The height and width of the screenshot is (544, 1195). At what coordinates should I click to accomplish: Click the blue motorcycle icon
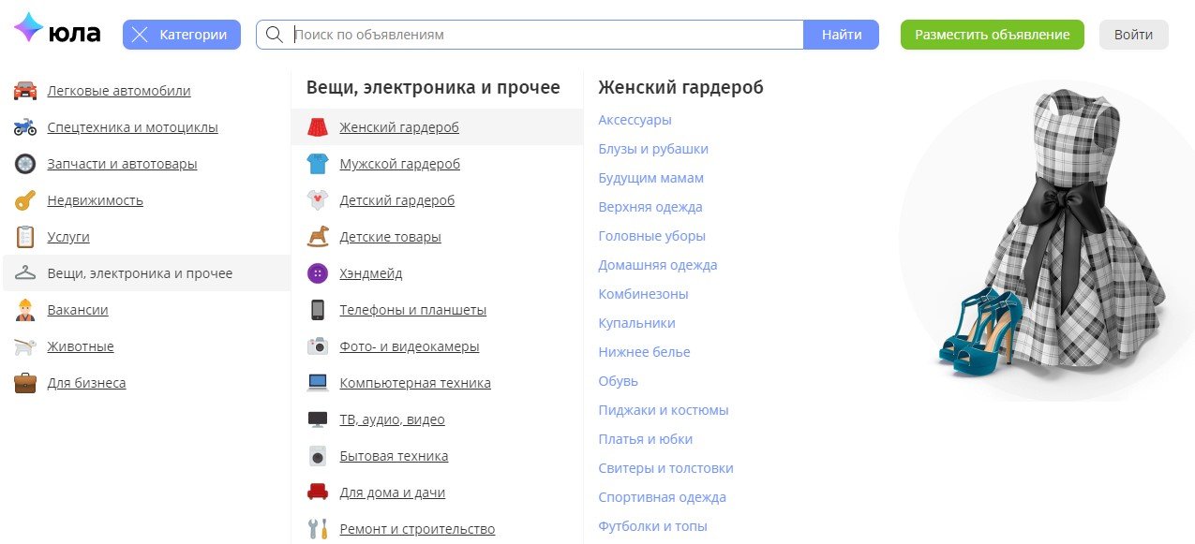coord(25,127)
